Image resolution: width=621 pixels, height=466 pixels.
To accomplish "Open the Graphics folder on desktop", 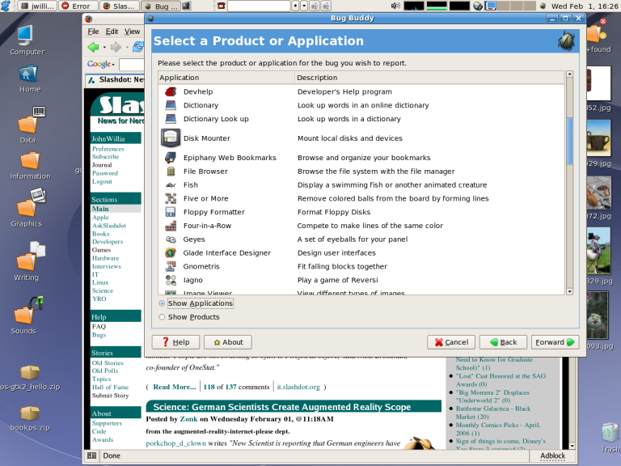I will click(x=28, y=208).
